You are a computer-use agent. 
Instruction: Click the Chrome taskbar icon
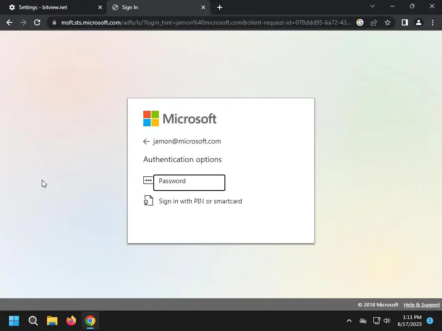coord(90,321)
